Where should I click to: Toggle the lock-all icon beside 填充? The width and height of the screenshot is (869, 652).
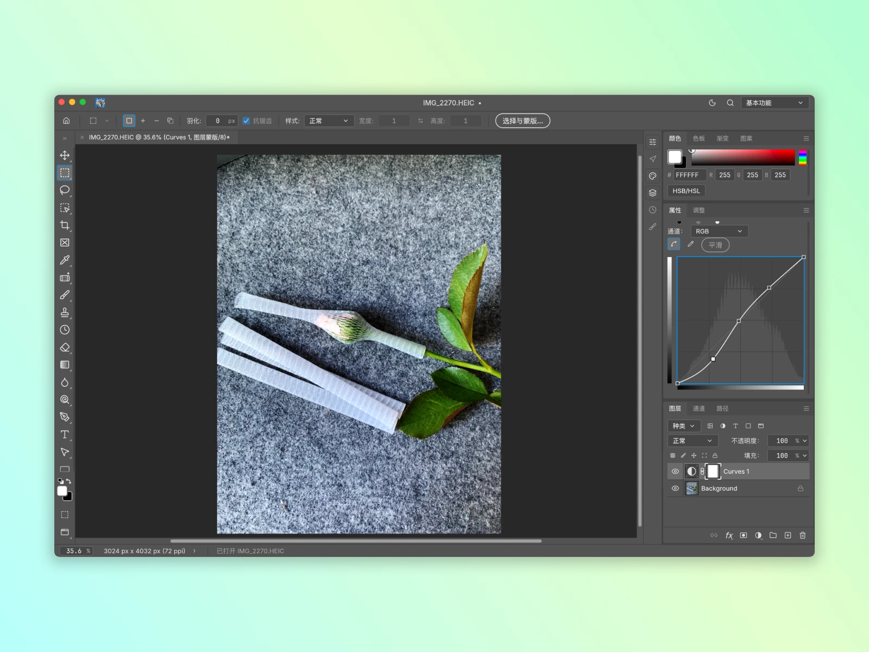715,455
